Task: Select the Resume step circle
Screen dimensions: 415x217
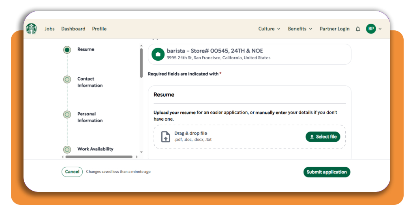Action: point(67,50)
